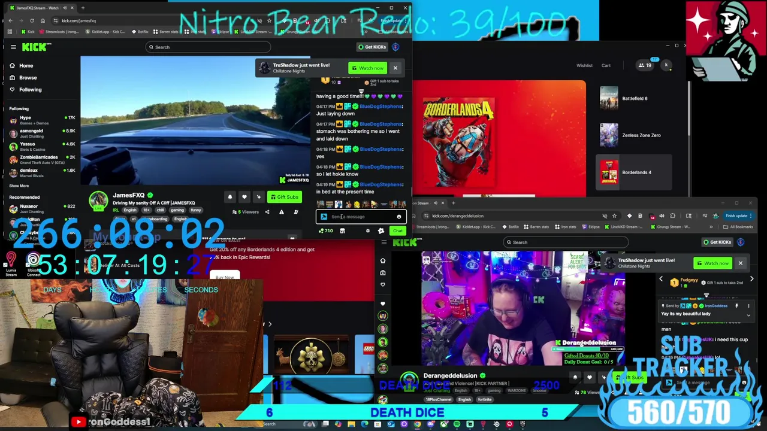The image size is (767, 431).
Task: Click Gift Subs for JamesFXQ
Action: coord(284,197)
